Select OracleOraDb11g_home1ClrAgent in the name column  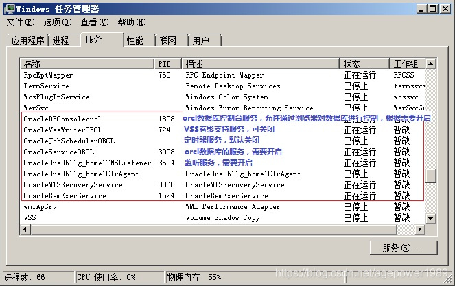81,174
